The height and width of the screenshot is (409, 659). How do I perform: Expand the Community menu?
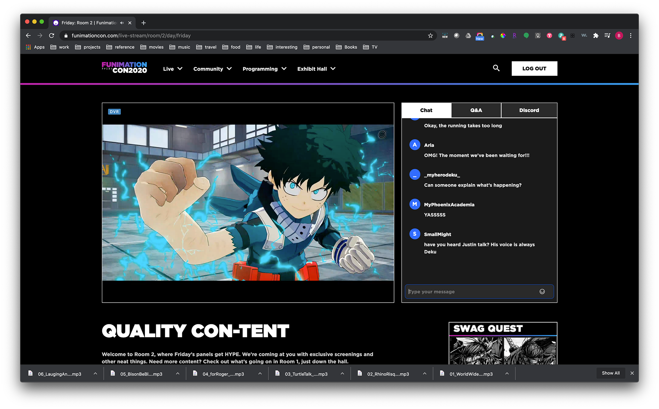pos(212,69)
